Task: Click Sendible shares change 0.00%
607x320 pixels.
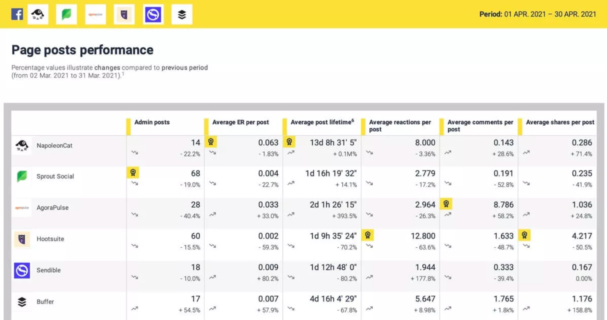Action: (584, 279)
